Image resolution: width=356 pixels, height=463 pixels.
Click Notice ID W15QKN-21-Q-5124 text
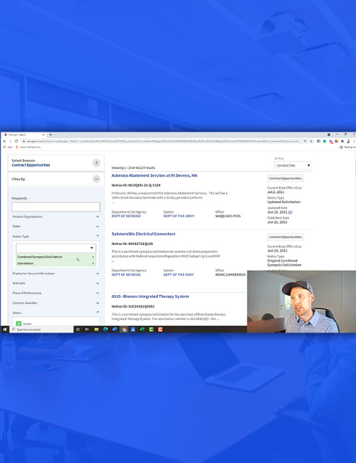pyautogui.click(x=136, y=185)
